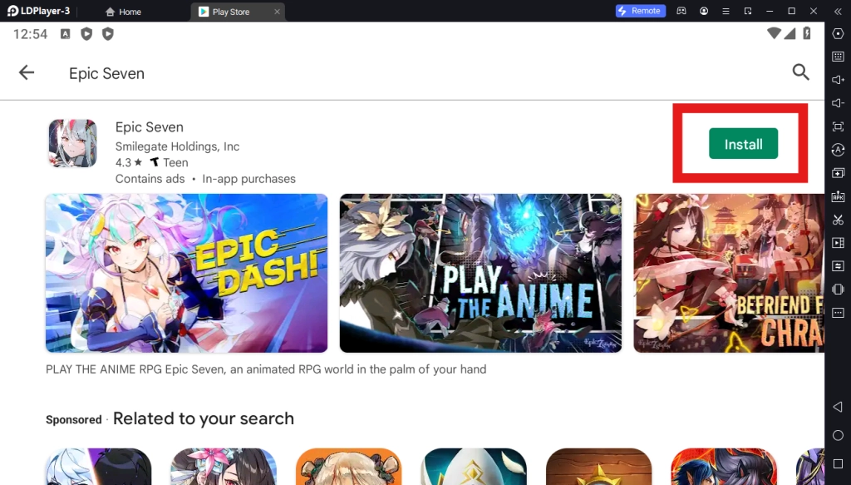
Task: Click the shake device icon
Action: [x=838, y=290]
